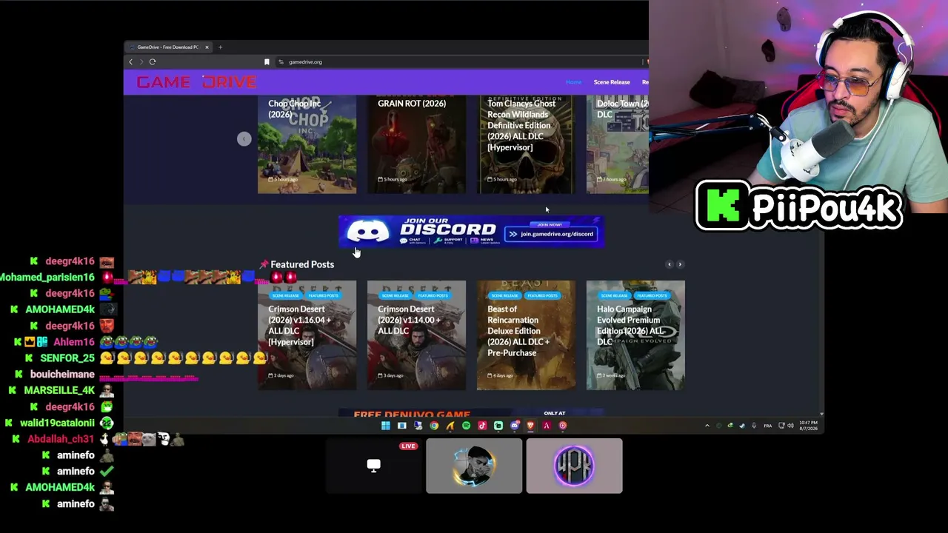The image size is (948, 533).
Task: Click chat username Abdallah_ch31
Action: [61, 439]
